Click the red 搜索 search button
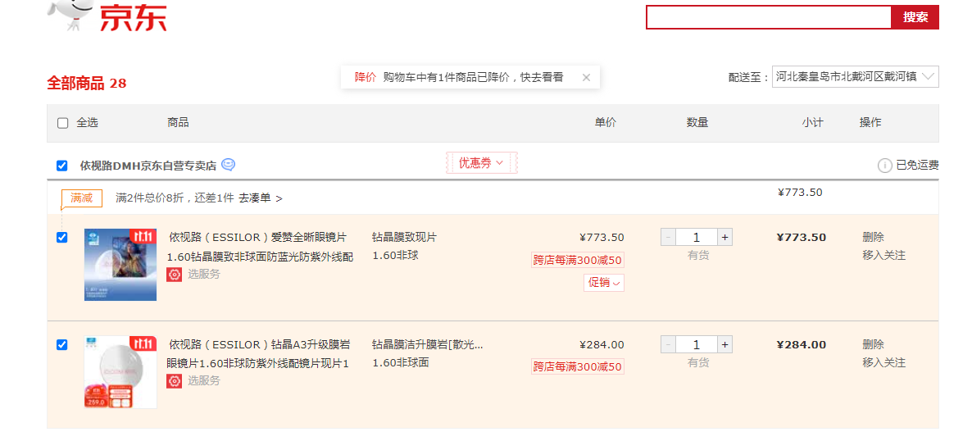 (x=915, y=17)
